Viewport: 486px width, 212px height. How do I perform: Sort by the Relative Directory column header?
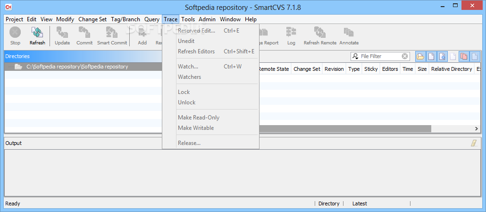click(x=452, y=69)
